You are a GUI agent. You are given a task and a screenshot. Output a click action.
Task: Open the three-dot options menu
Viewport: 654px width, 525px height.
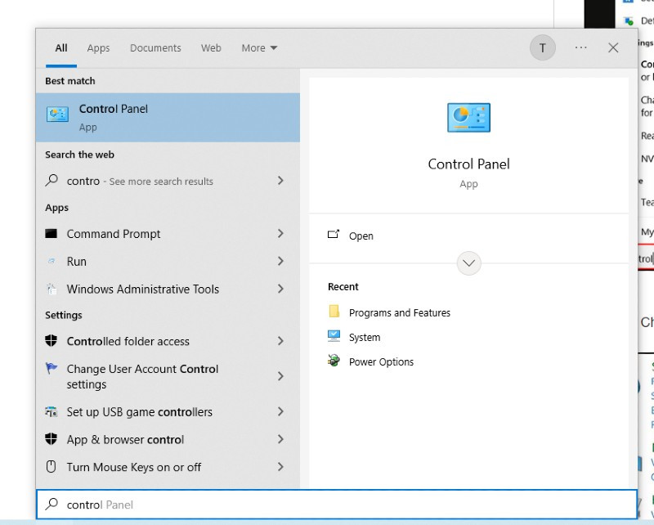[580, 47]
